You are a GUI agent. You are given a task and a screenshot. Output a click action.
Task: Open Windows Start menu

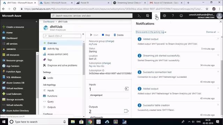(x=4, y=122)
